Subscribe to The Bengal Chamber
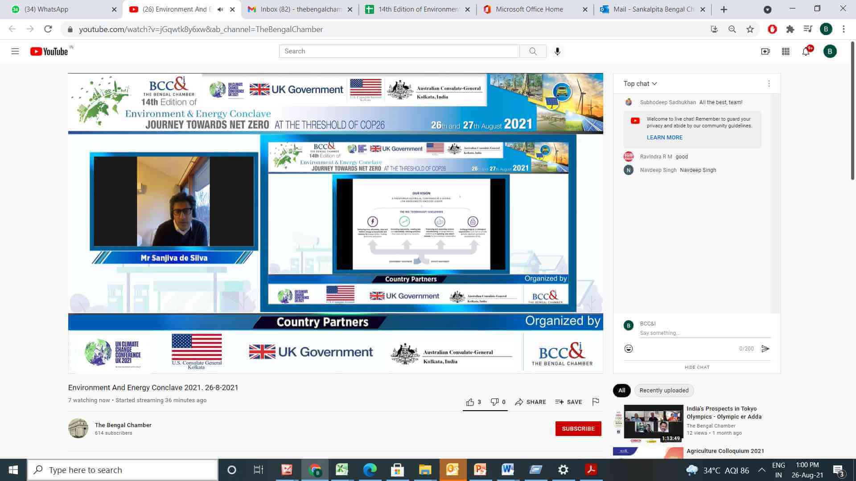This screenshot has height=481, width=856. point(578,428)
